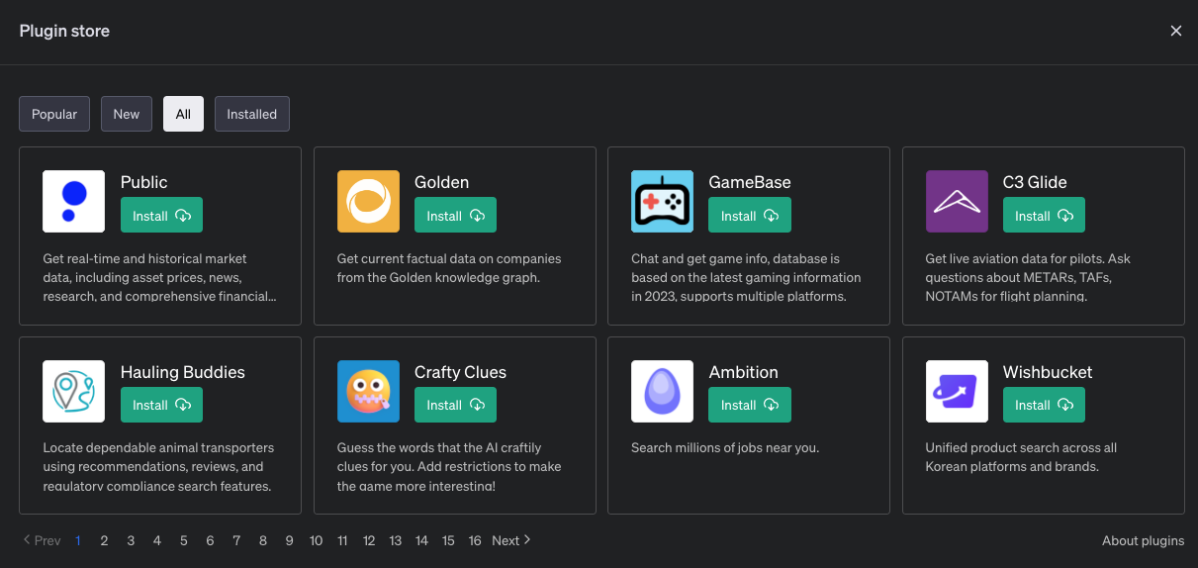Click the Crafty Clues emoji logo
Screen dimensions: 1198x568
(x=368, y=391)
